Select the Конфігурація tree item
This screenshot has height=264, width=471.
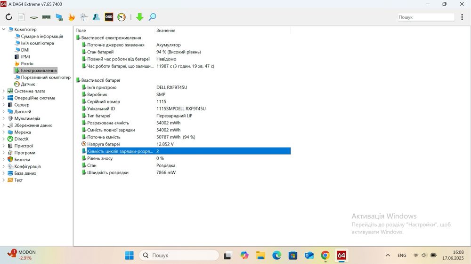(27, 166)
